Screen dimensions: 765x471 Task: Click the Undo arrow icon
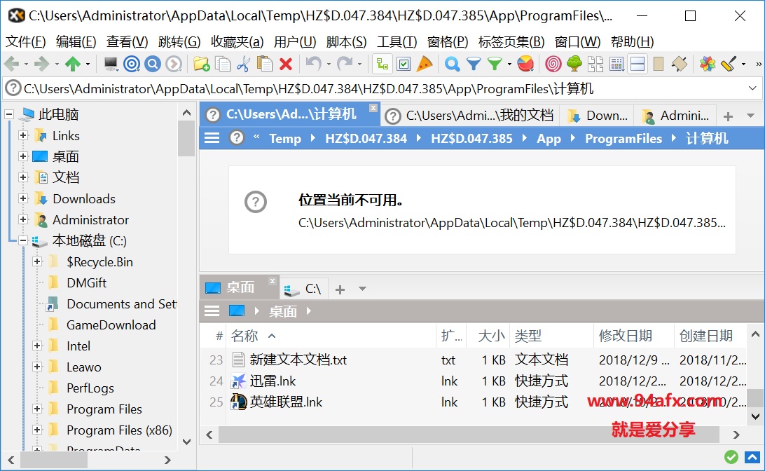click(x=312, y=64)
